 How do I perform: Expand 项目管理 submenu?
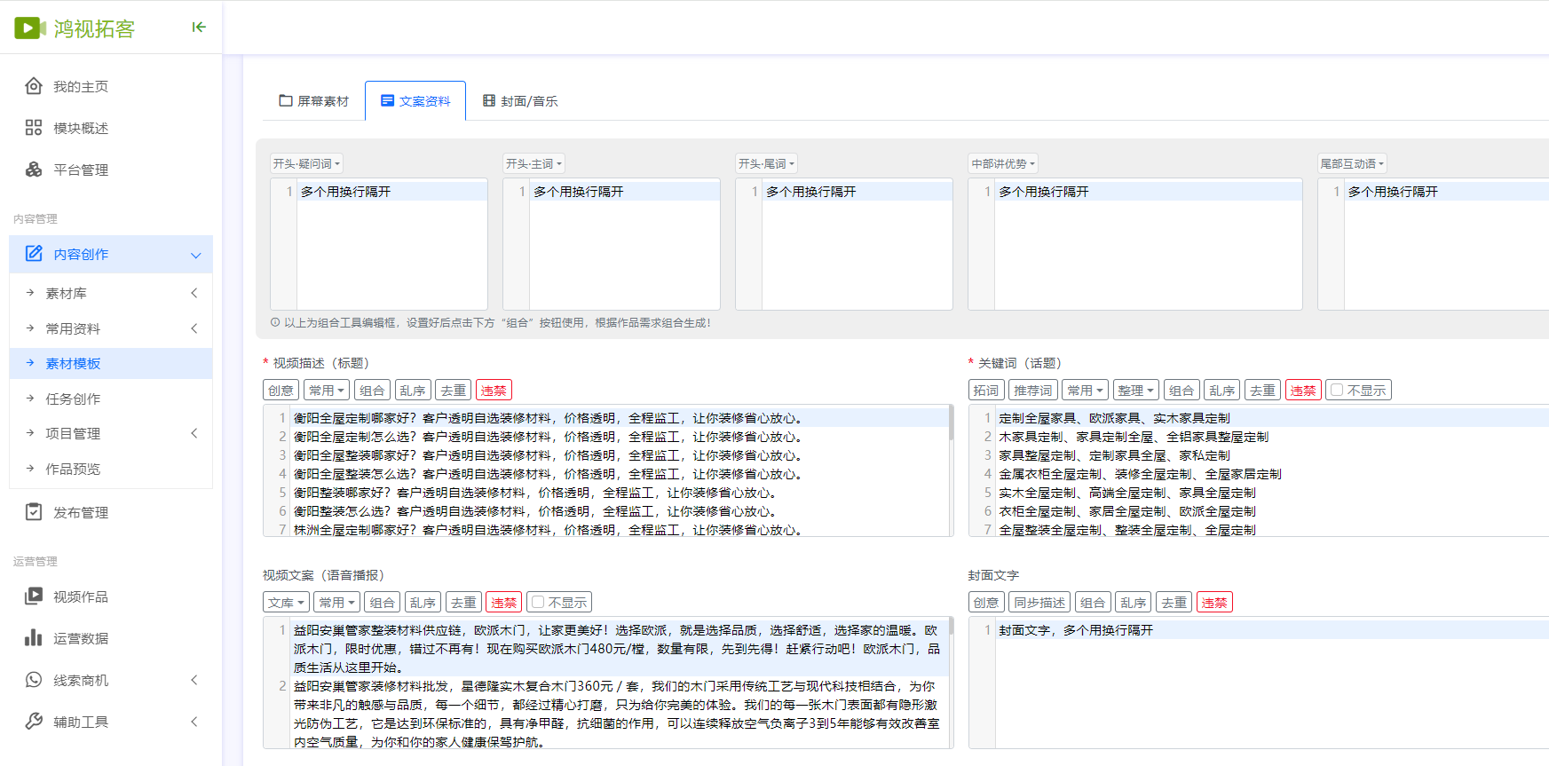[194, 433]
